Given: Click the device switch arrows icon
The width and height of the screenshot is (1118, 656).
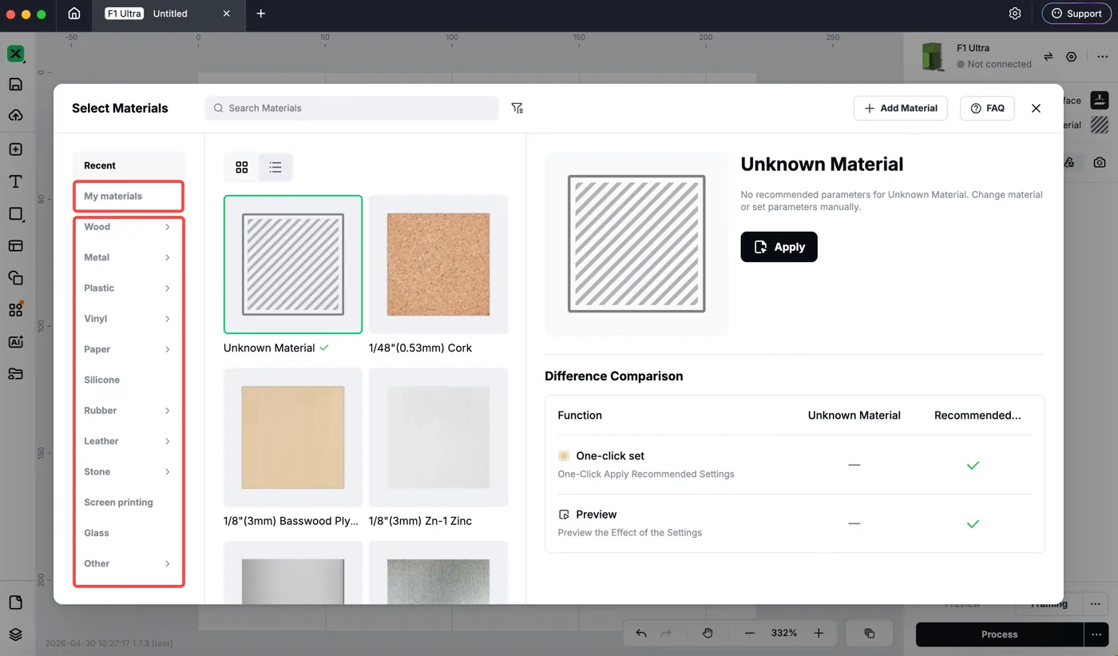Looking at the screenshot, I should point(1049,57).
